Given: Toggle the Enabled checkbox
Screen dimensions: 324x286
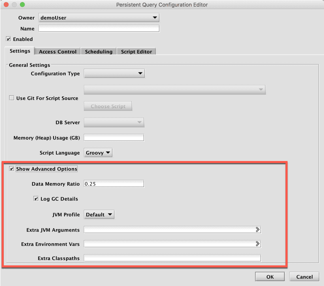Looking at the screenshot, I should [9, 39].
